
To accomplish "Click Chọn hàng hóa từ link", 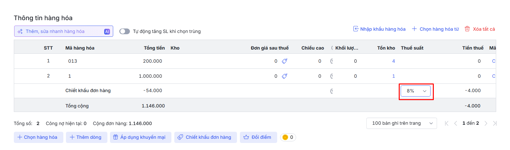I will pos(435,29).
